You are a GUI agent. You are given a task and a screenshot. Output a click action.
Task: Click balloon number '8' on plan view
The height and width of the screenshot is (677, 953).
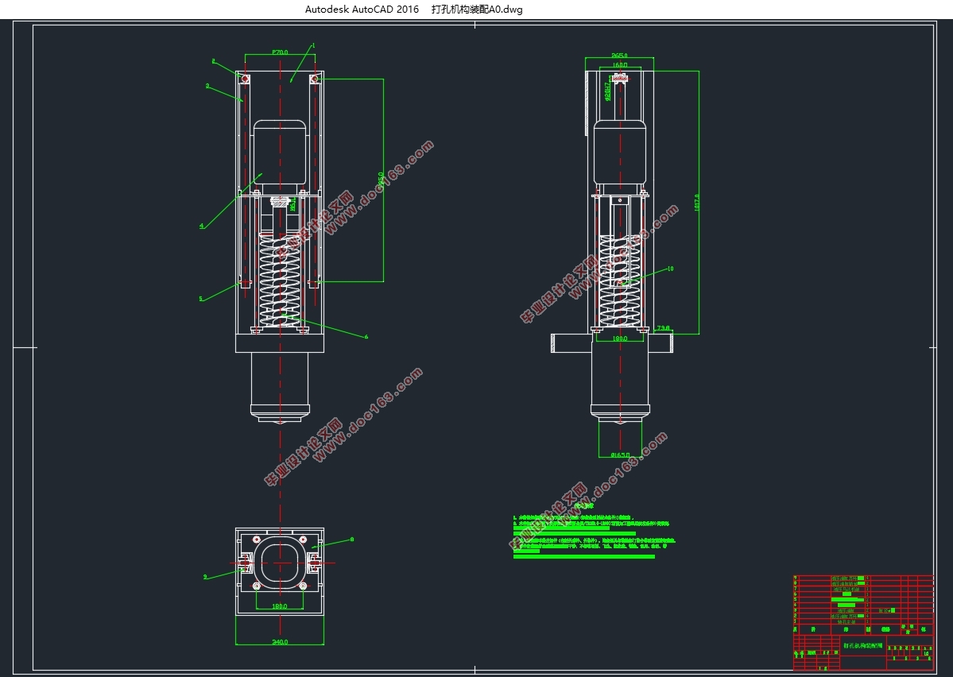352,539
